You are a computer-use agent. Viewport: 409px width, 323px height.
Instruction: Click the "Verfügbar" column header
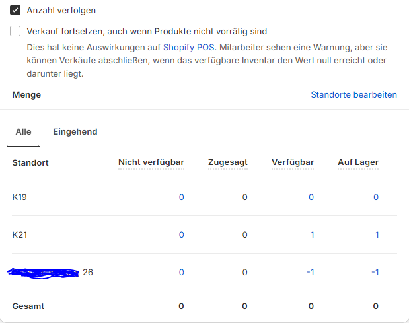click(x=292, y=162)
